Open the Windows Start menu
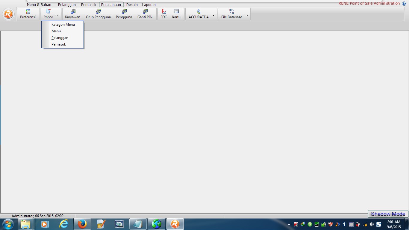 (x=8, y=224)
